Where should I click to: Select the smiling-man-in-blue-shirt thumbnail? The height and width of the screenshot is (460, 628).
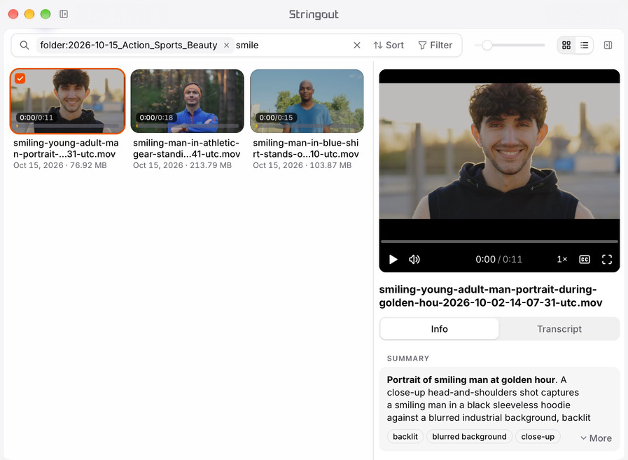[x=307, y=101]
